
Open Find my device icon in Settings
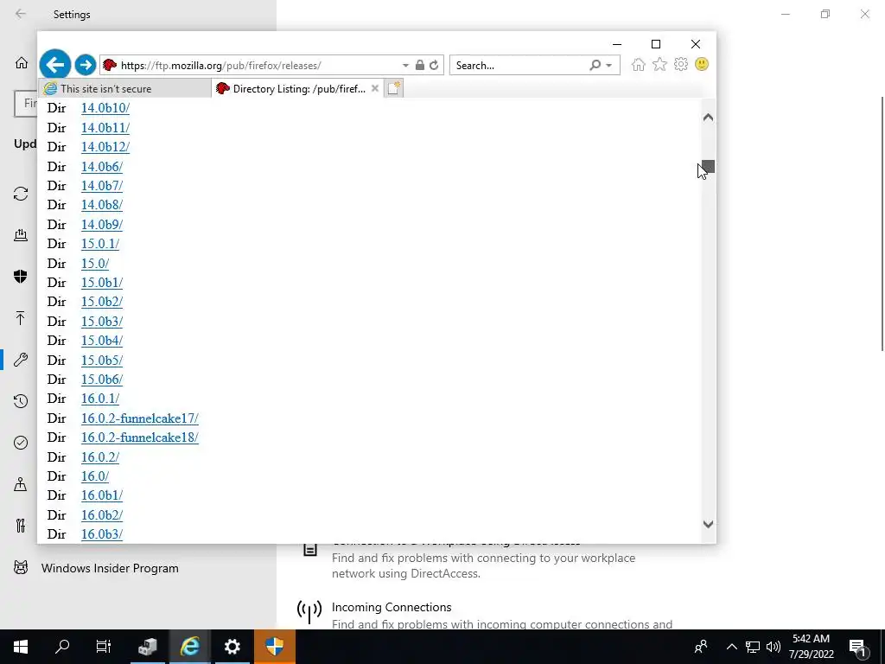(x=21, y=484)
